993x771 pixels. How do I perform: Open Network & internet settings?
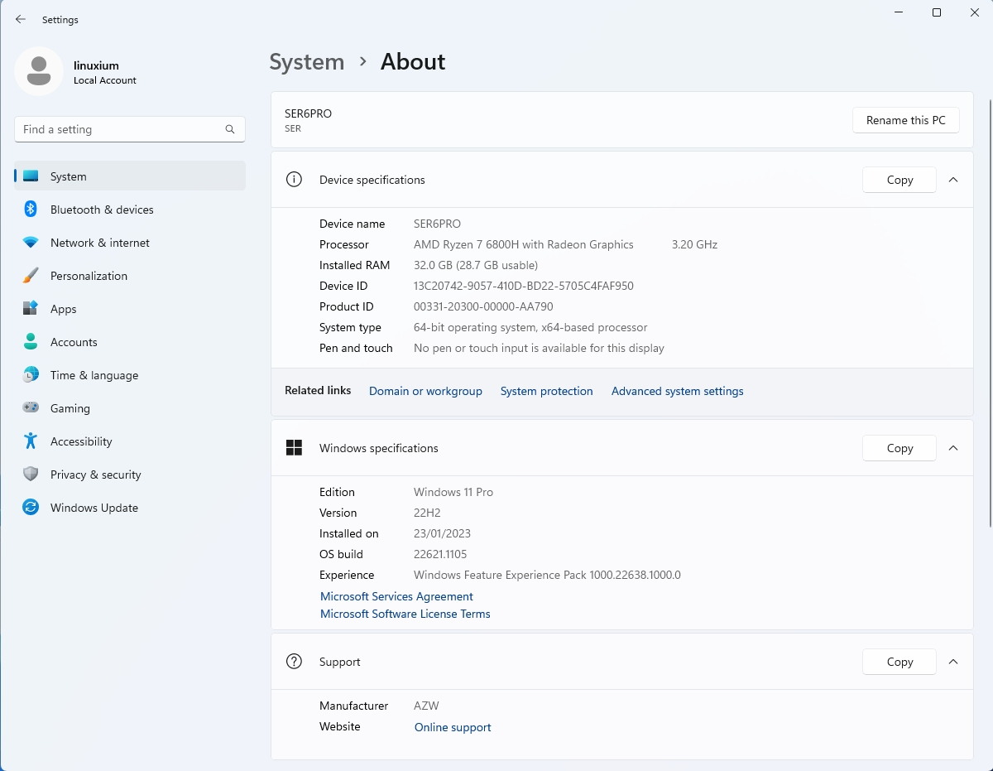(130, 243)
